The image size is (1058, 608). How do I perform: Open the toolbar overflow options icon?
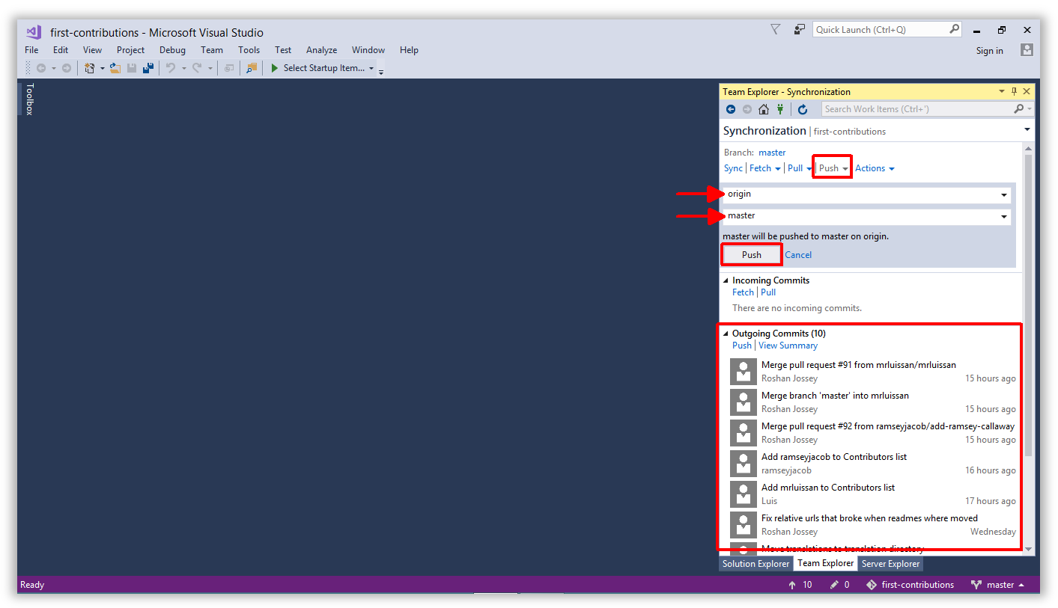(x=381, y=71)
